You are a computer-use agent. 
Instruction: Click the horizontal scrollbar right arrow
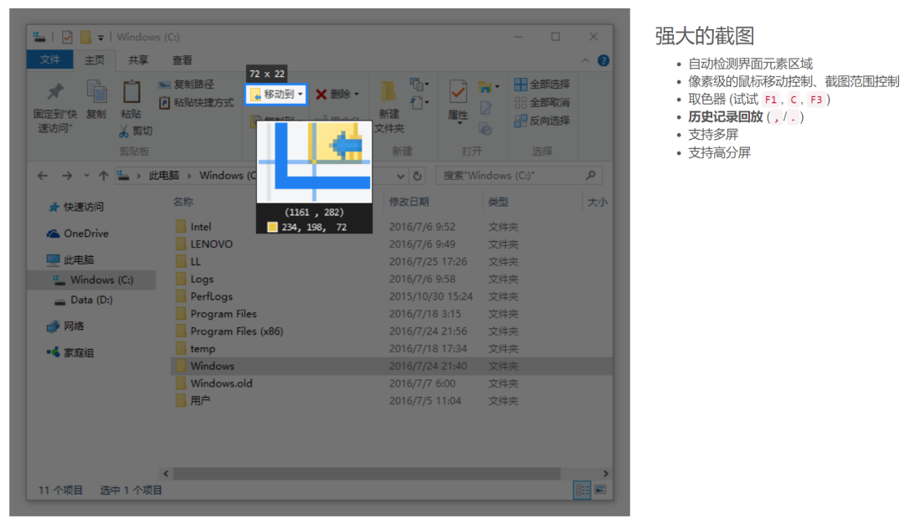605,474
